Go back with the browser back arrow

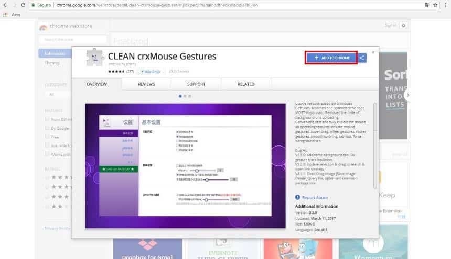tap(5, 5)
